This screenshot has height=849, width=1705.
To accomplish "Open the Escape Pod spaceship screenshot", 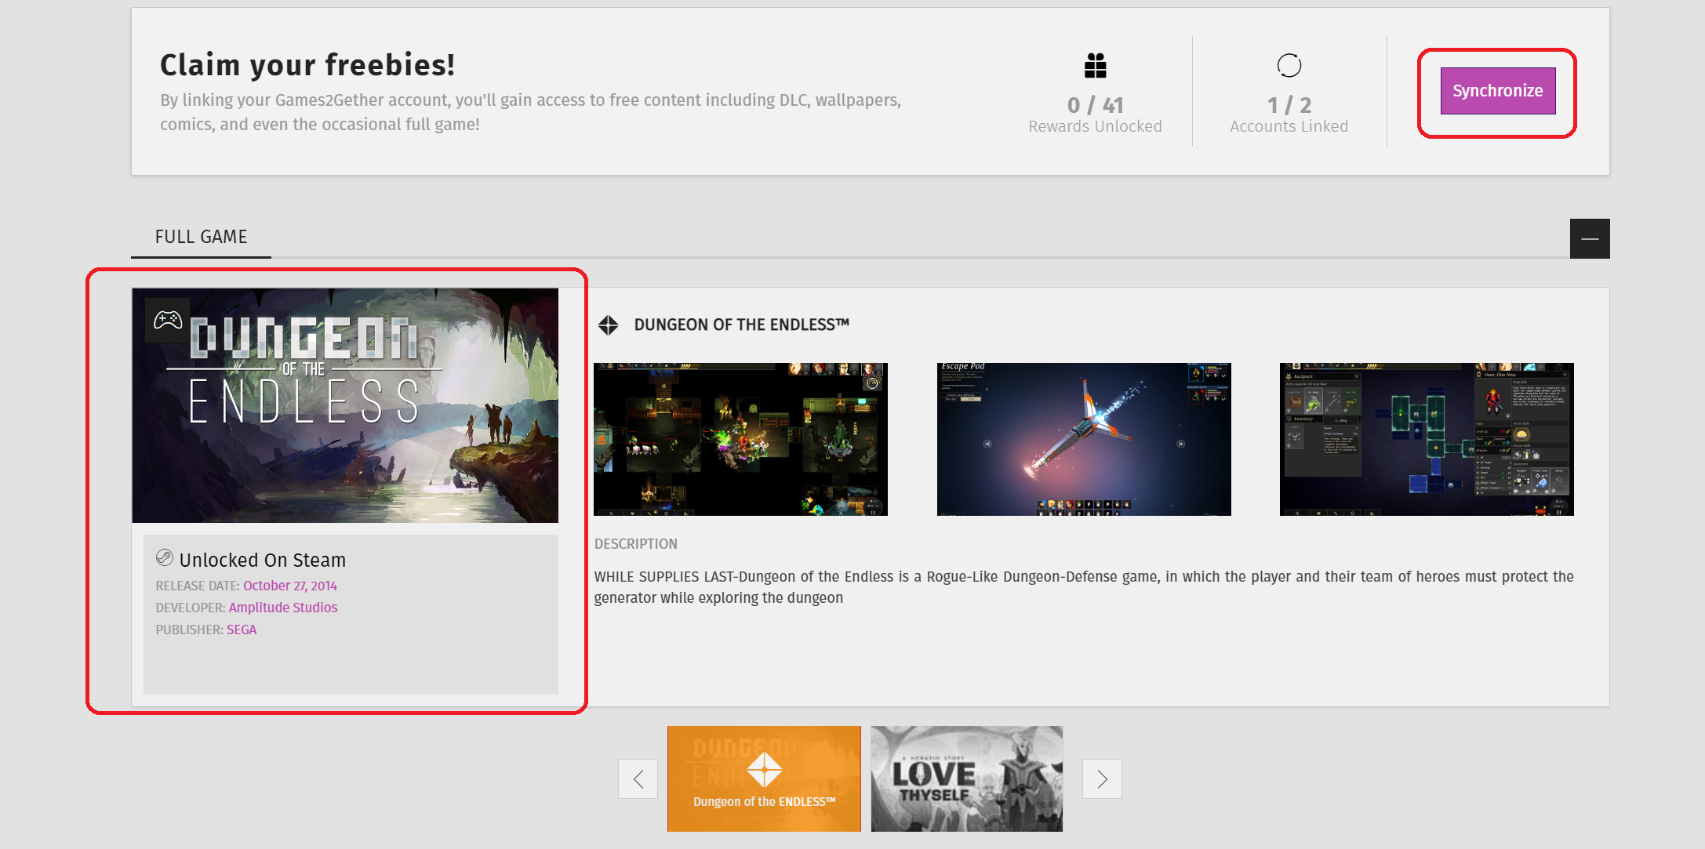I will coord(1084,439).
